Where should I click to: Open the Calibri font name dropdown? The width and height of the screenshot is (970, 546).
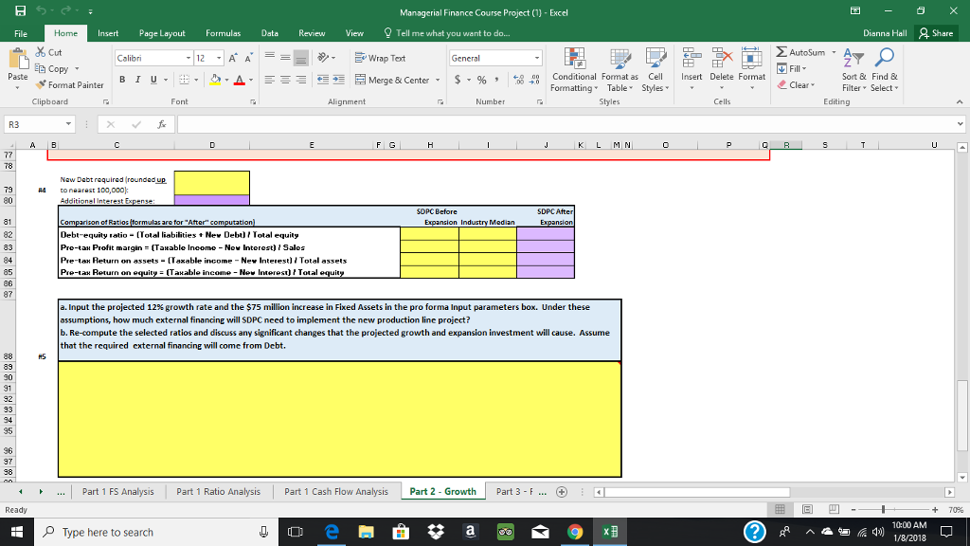pyautogui.click(x=189, y=58)
